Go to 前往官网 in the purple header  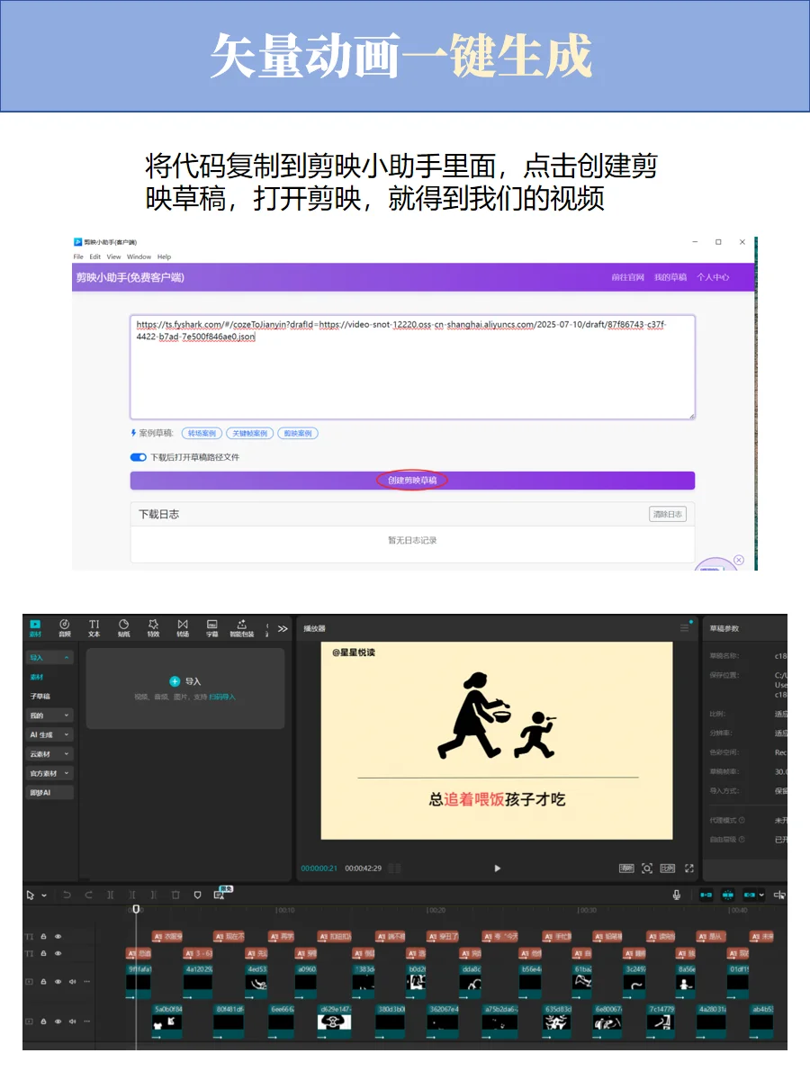[x=627, y=277]
